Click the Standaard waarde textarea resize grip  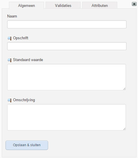[124, 89]
